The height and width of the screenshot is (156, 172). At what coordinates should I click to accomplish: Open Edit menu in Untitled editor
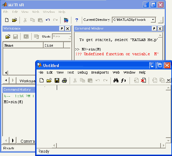tap(50, 72)
